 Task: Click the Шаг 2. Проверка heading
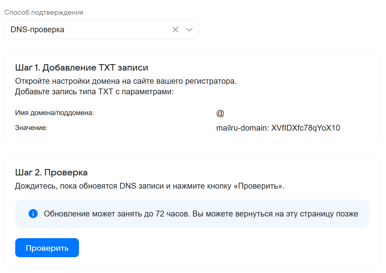tap(51, 173)
